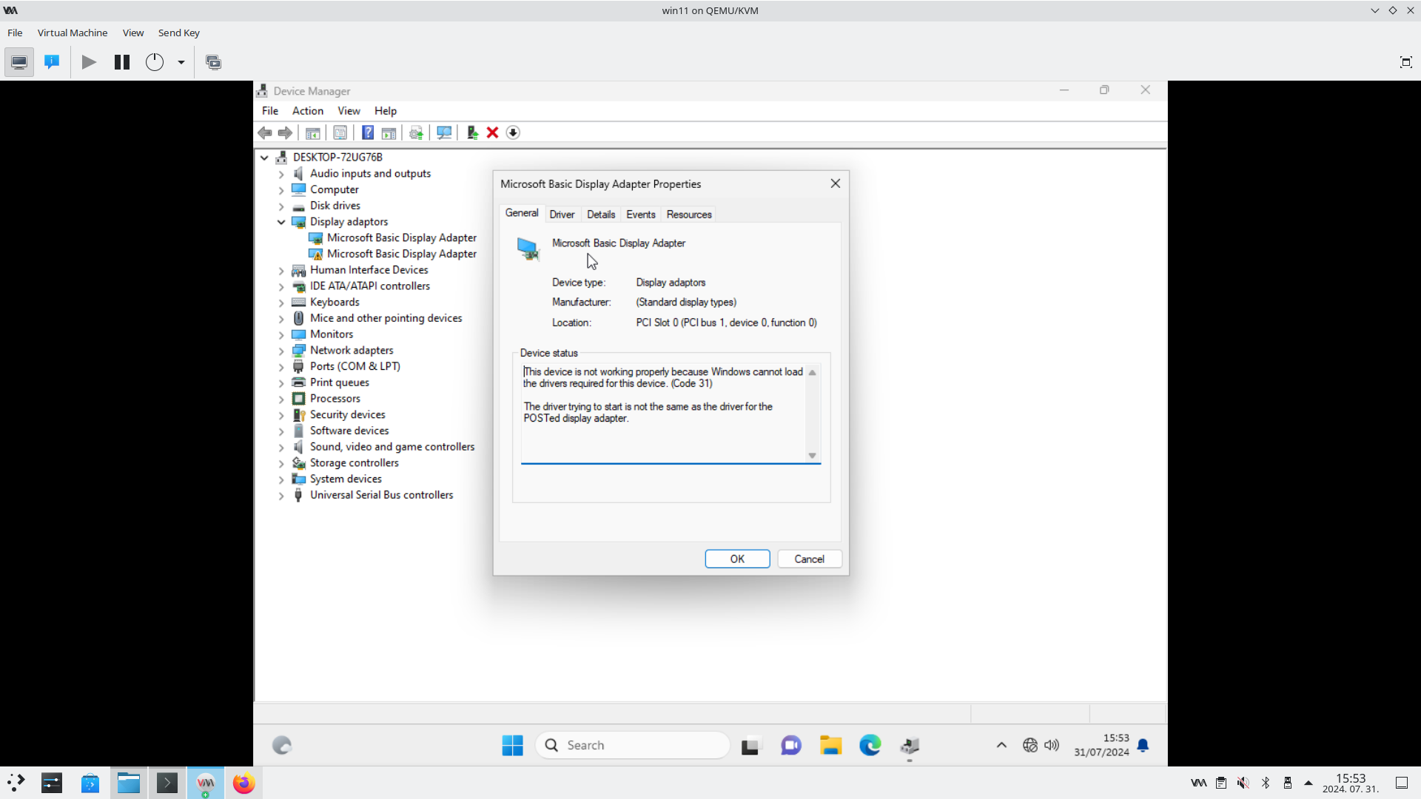Select the Monitors tree item

click(332, 334)
